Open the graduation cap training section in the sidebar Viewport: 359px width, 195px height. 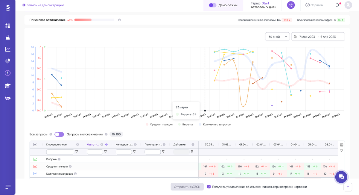tap(8, 86)
